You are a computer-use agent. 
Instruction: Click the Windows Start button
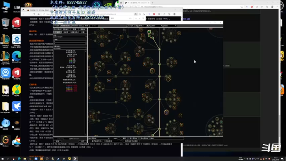click(3, 159)
